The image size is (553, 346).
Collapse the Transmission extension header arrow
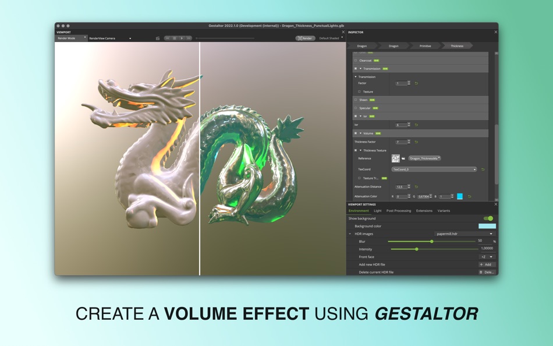tap(360, 69)
